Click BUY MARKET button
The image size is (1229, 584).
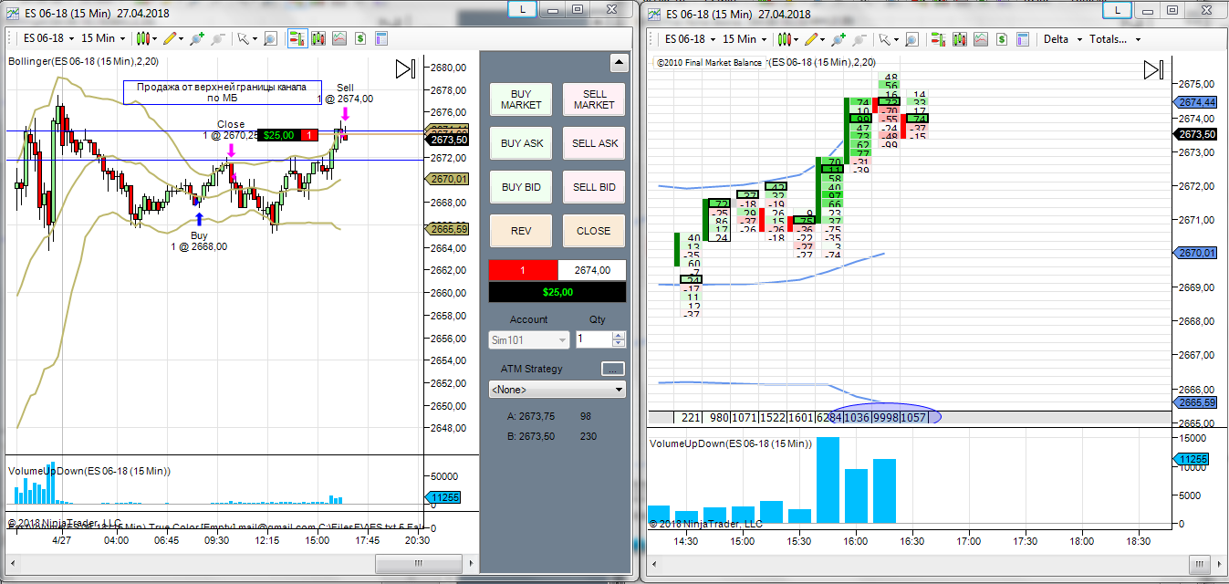521,99
